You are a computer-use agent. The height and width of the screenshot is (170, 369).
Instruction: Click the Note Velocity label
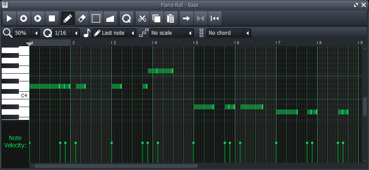tap(15, 142)
